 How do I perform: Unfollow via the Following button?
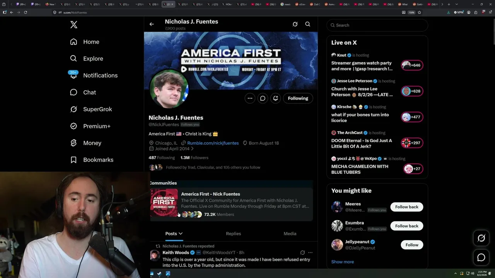(x=298, y=98)
